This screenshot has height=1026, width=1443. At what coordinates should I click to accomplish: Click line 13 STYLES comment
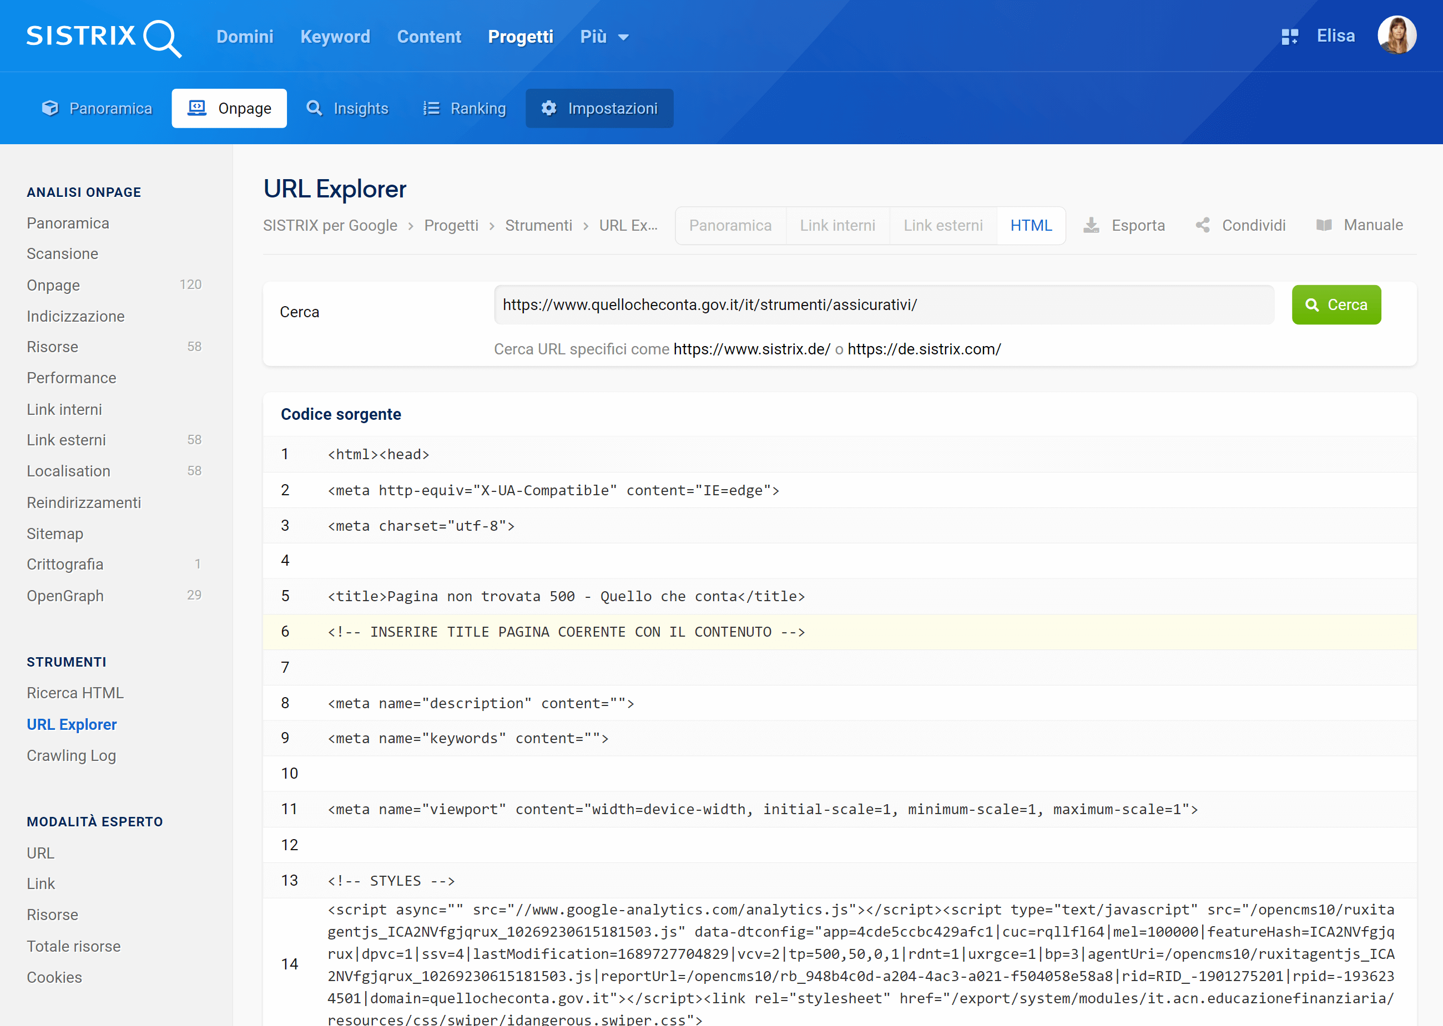pos(839,881)
